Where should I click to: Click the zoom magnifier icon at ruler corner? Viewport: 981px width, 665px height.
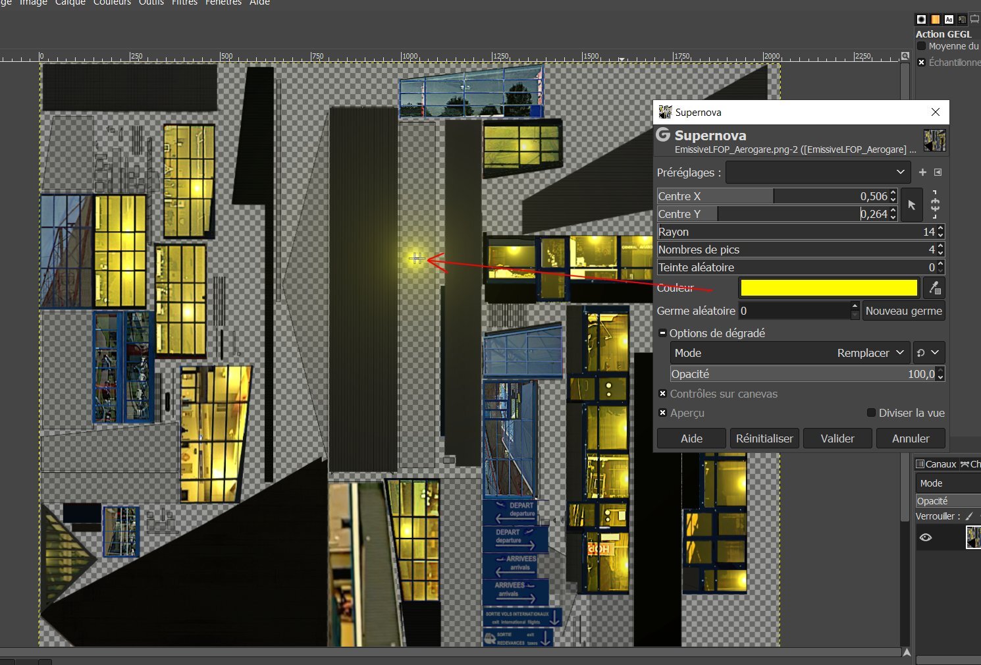pos(905,57)
